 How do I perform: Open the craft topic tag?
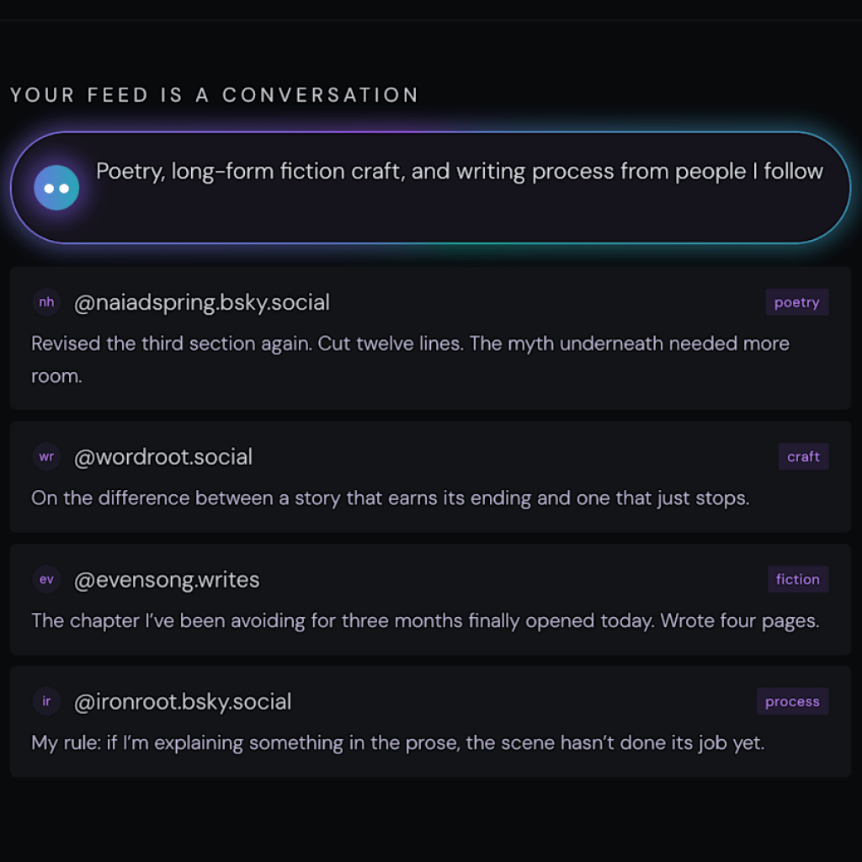pyautogui.click(x=803, y=456)
